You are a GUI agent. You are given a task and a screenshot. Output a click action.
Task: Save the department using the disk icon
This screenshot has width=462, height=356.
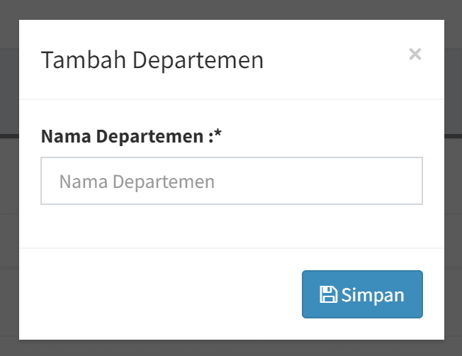(x=328, y=295)
